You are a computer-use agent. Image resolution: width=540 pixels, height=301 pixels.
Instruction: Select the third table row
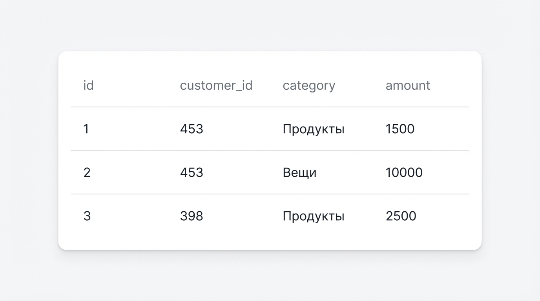tap(270, 216)
